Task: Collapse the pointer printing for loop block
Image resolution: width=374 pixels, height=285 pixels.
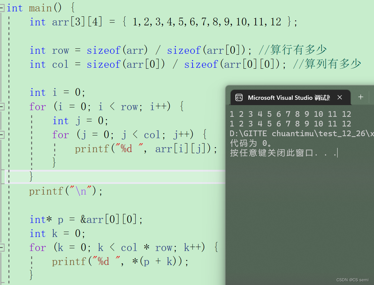Action: pos(3,247)
